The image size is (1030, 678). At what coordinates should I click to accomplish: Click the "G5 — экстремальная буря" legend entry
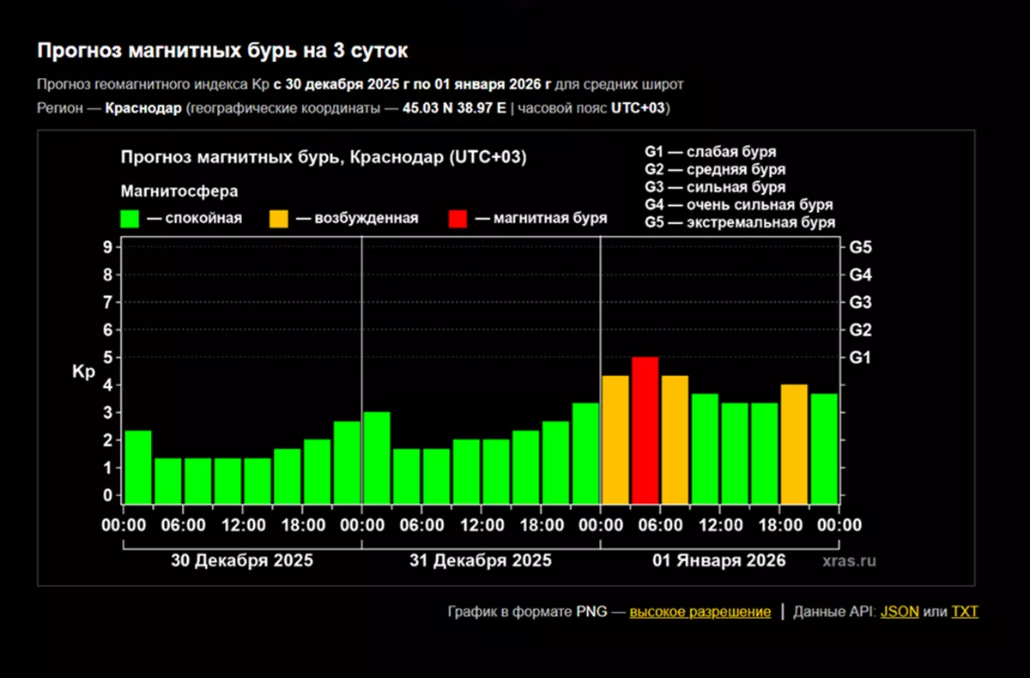tap(740, 223)
